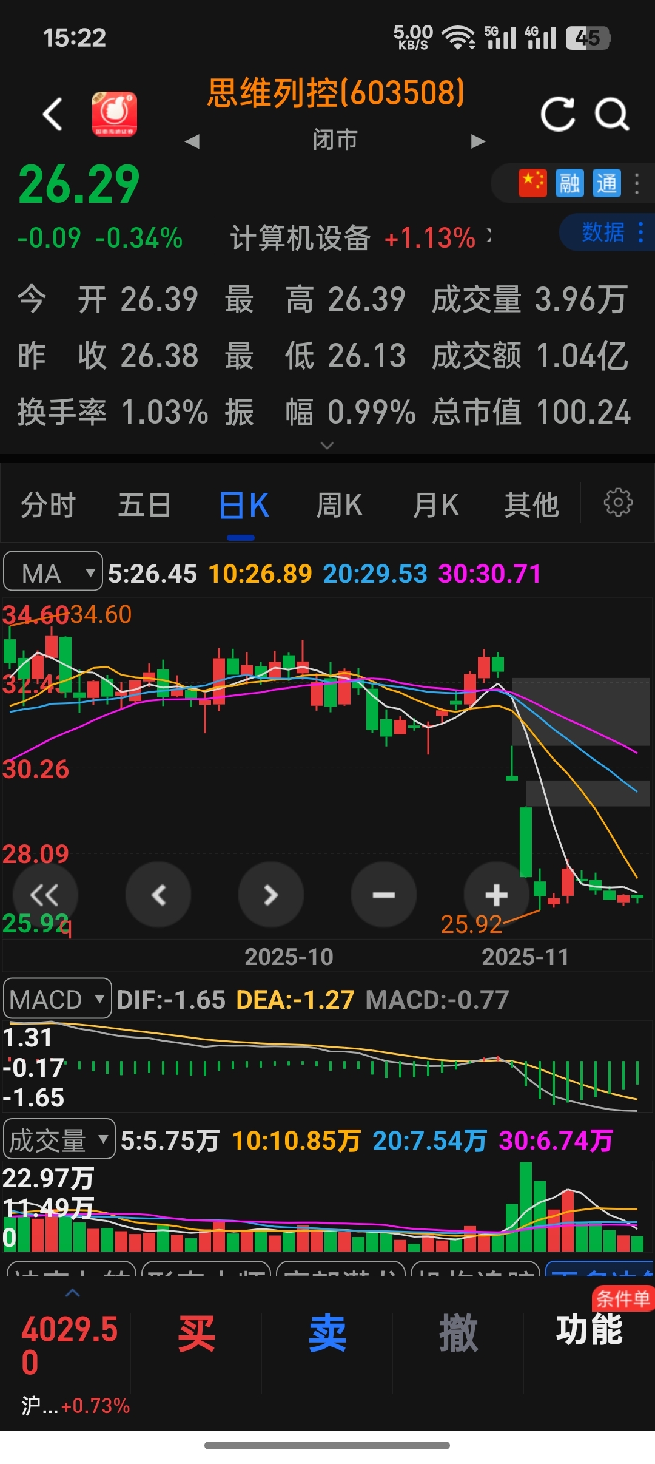655x1464 pixels.
Task: Tap stock title 思维列控(603508)
Action: (335, 93)
